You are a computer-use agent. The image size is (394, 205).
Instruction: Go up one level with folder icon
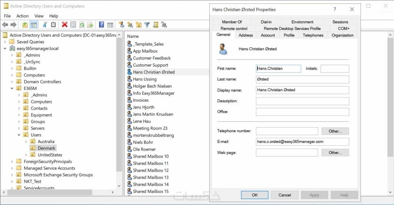[x=25, y=25]
